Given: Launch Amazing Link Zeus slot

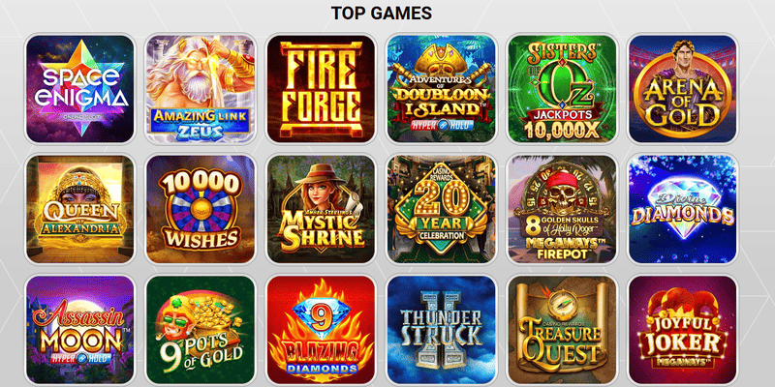Looking at the screenshot, I should (201, 89).
